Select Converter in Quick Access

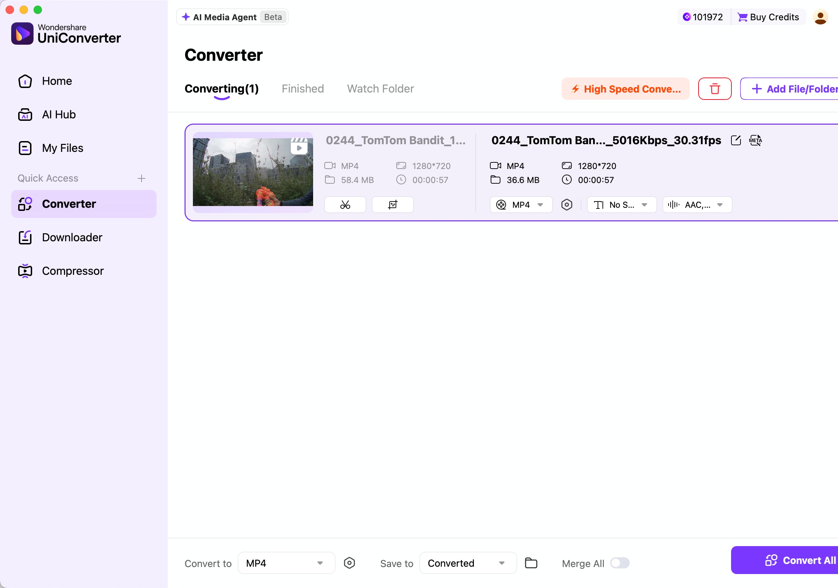(84, 204)
